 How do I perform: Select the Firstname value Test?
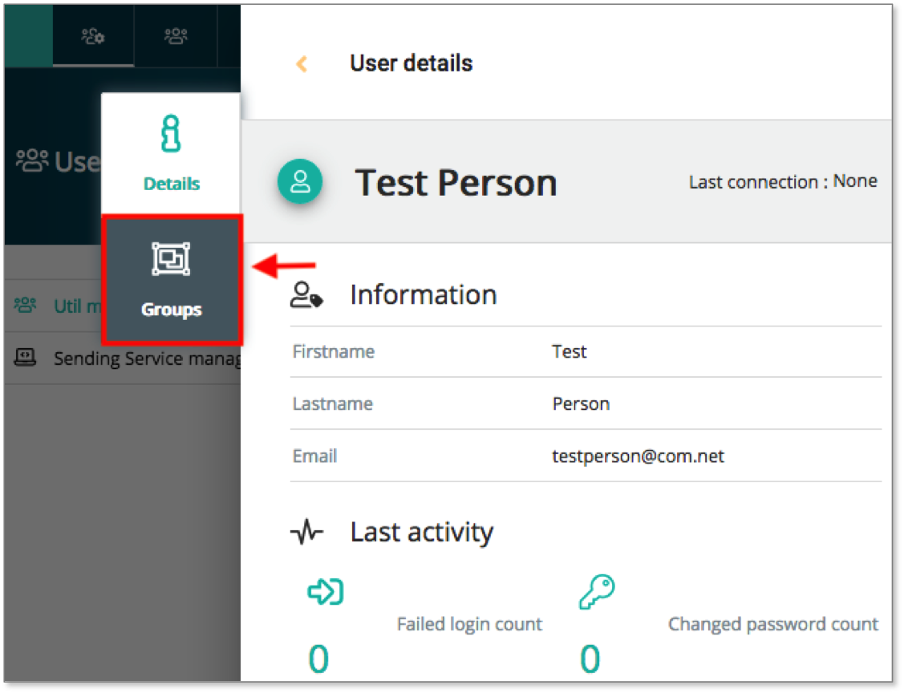(x=569, y=351)
